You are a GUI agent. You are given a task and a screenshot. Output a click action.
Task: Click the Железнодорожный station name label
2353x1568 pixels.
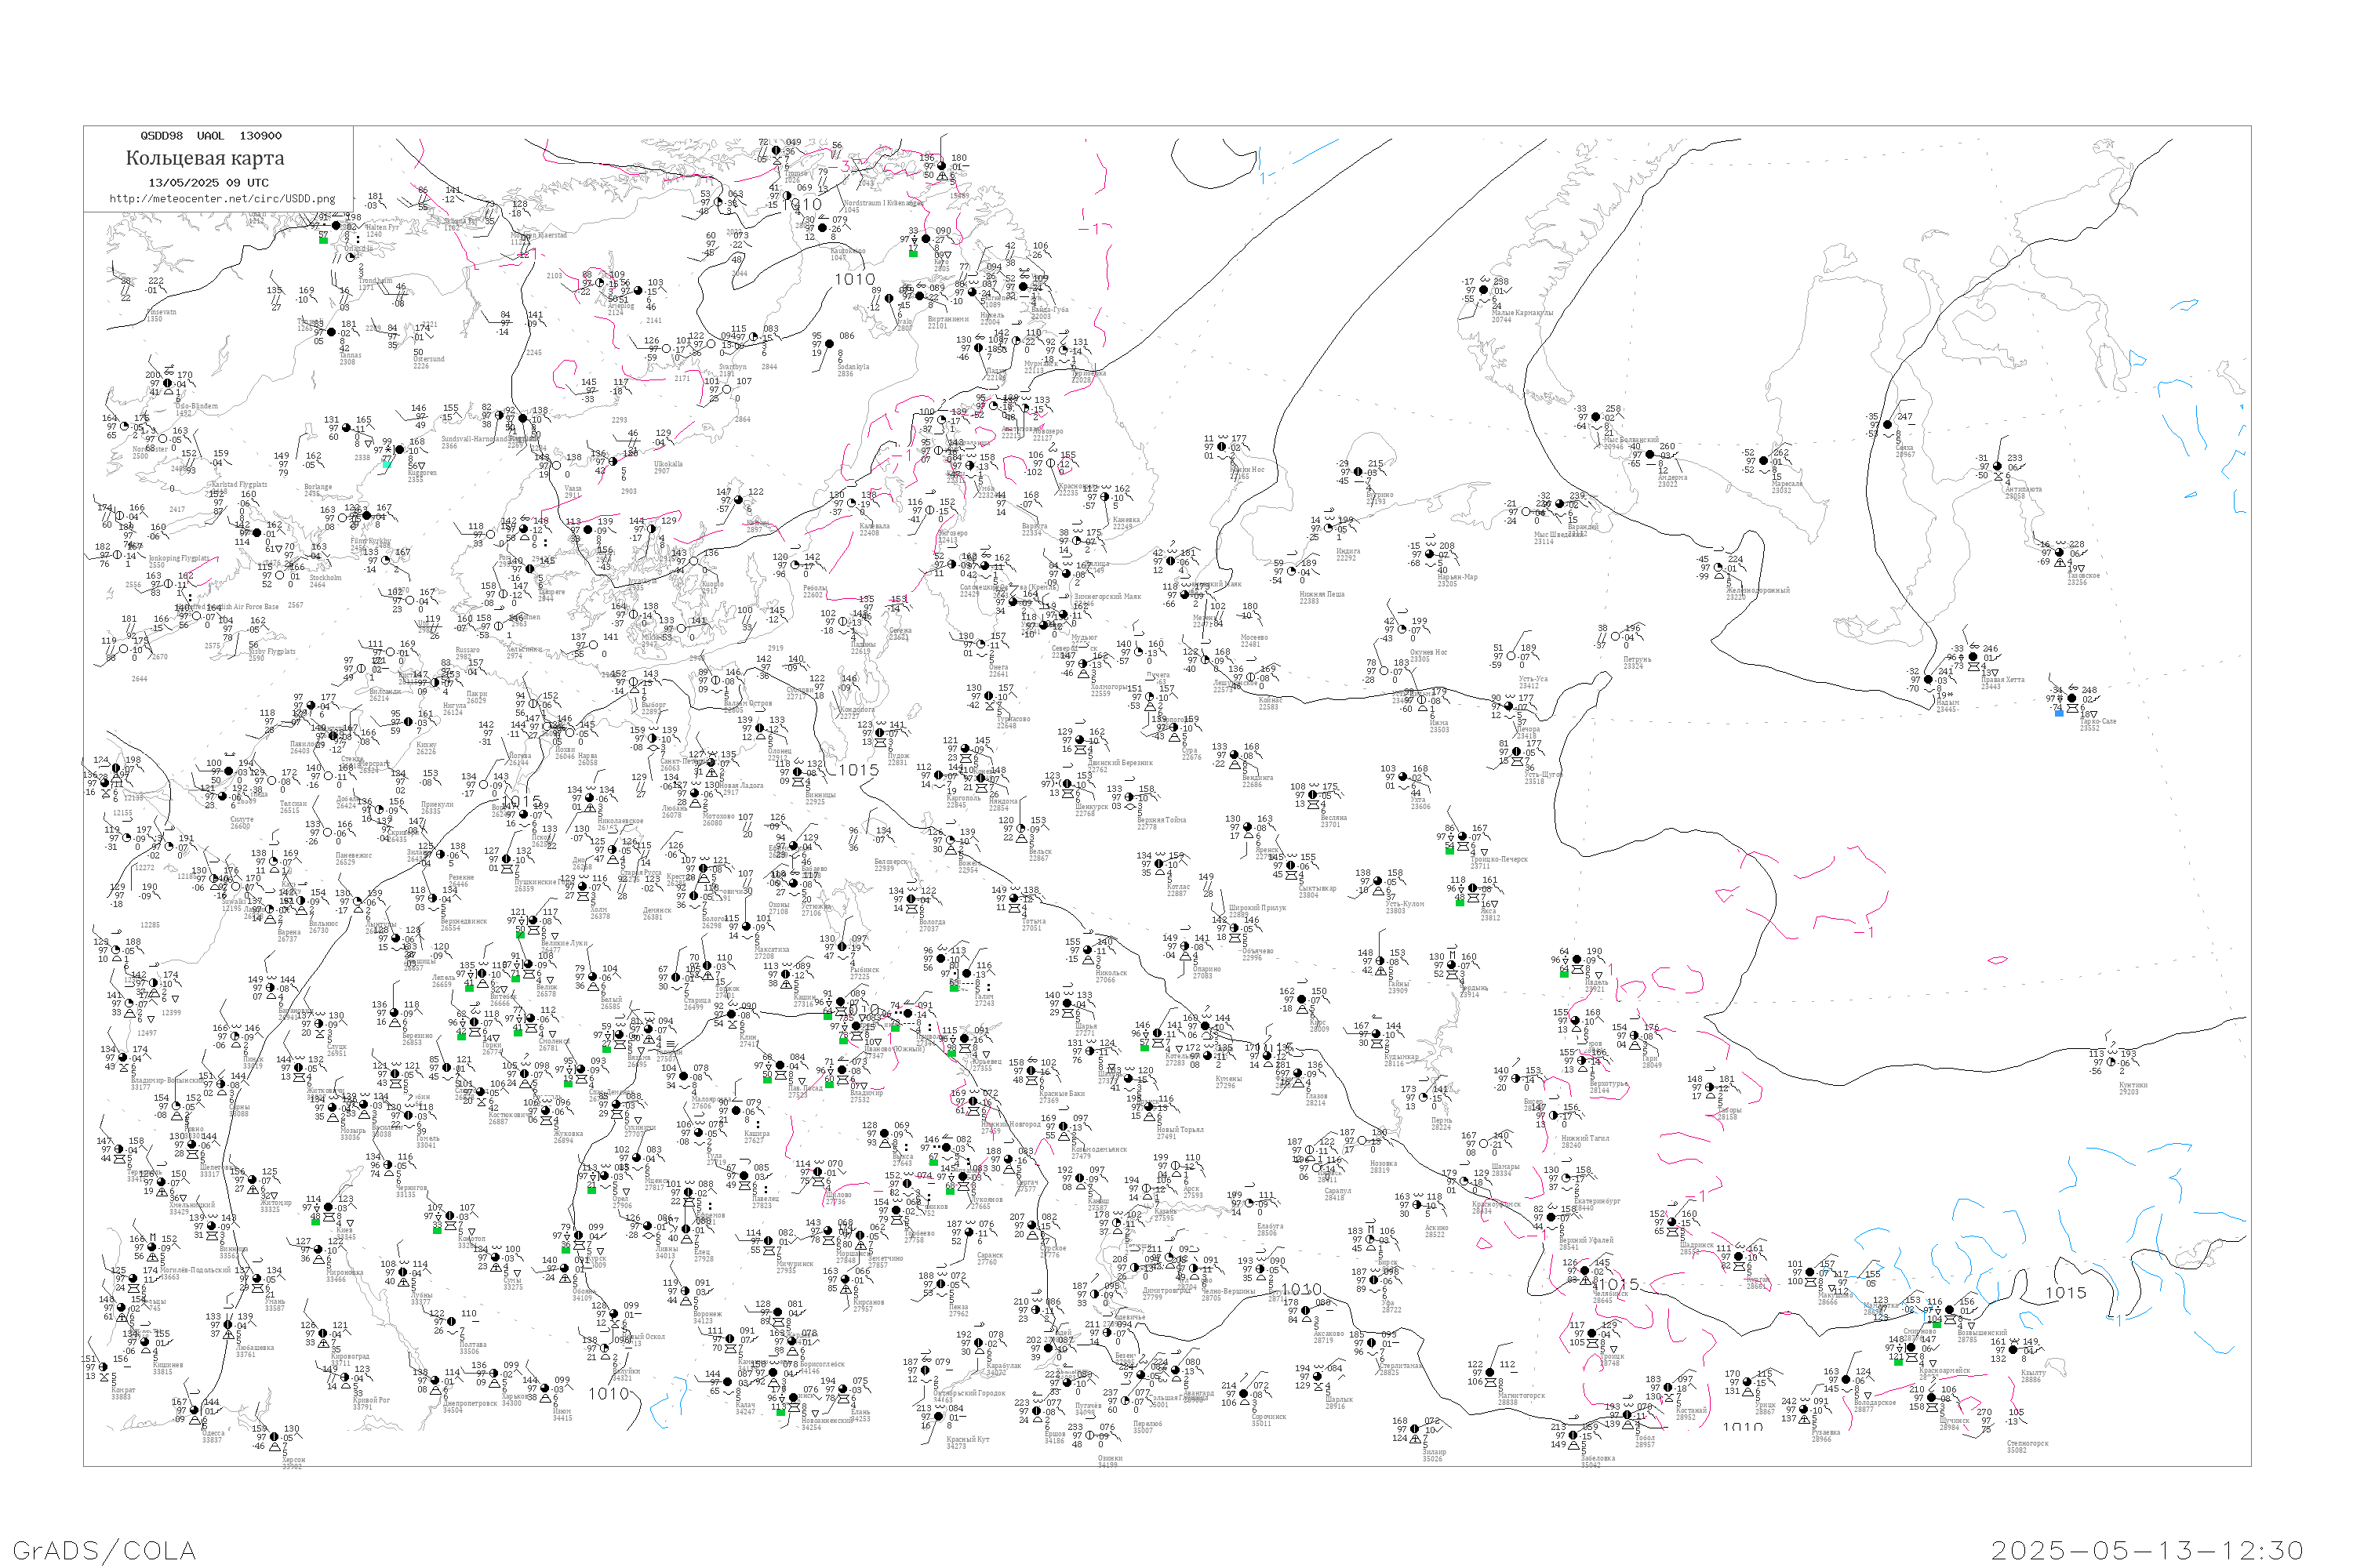[x=1757, y=590]
